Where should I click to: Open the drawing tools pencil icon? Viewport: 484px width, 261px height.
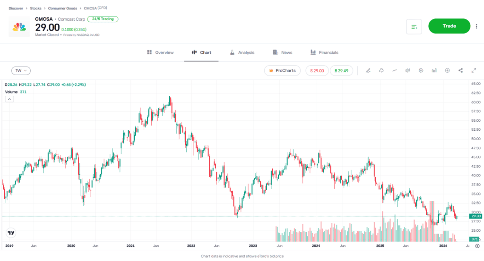pos(368,70)
